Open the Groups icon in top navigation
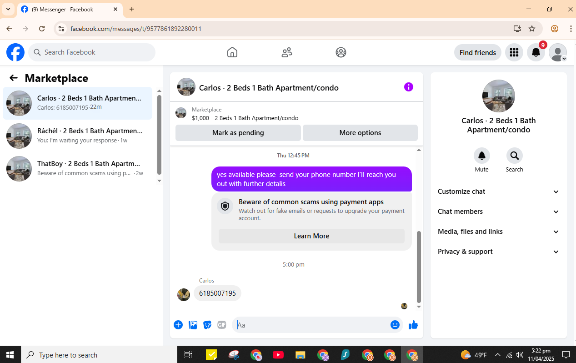This screenshot has height=363, width=576. click(341, 52)
